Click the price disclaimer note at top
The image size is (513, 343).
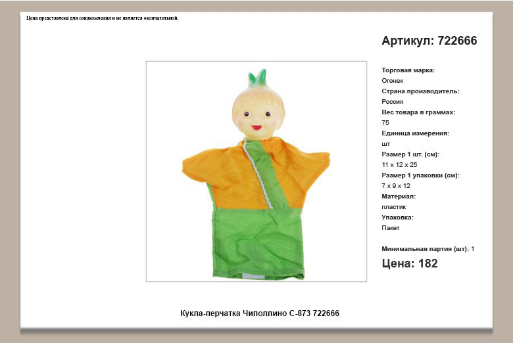click(x=102, y=18)
